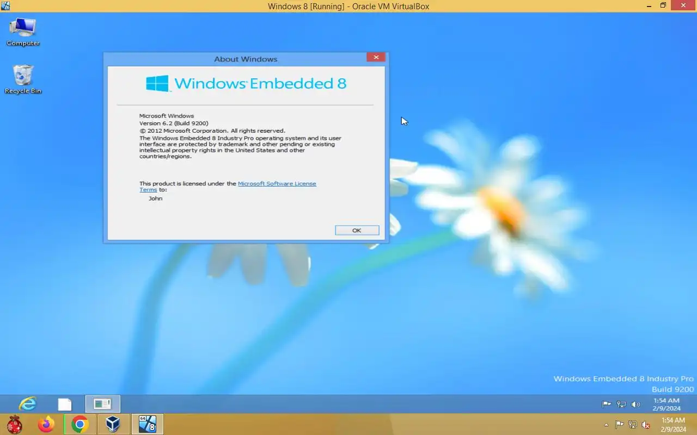Image resolution: width=697 pixels, height=435 pixels.
Task: Close the About Windows dialog
Action: [x=376, y=57]
